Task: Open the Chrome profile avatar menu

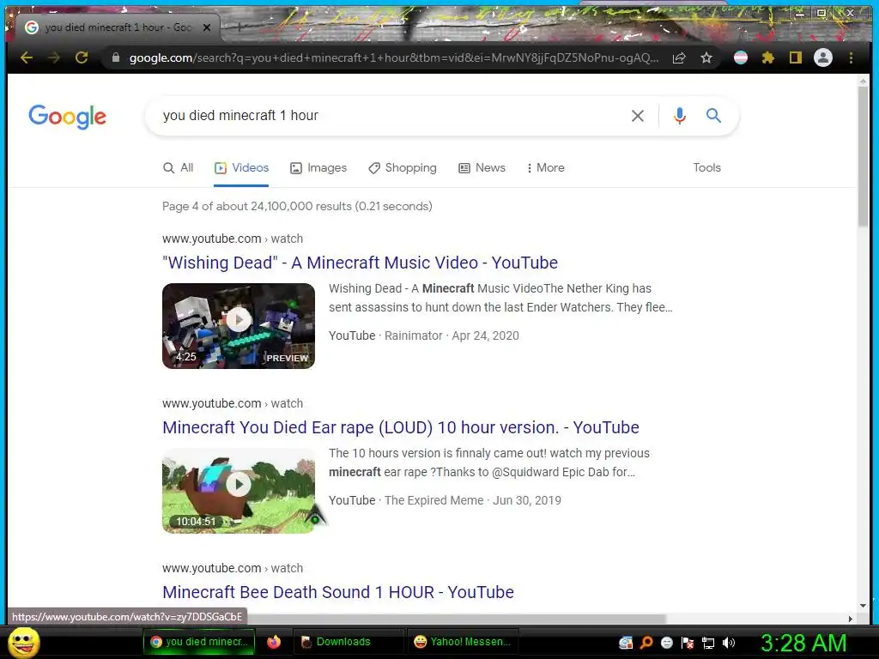Action: pyautogui.click(x=823, y=57)
